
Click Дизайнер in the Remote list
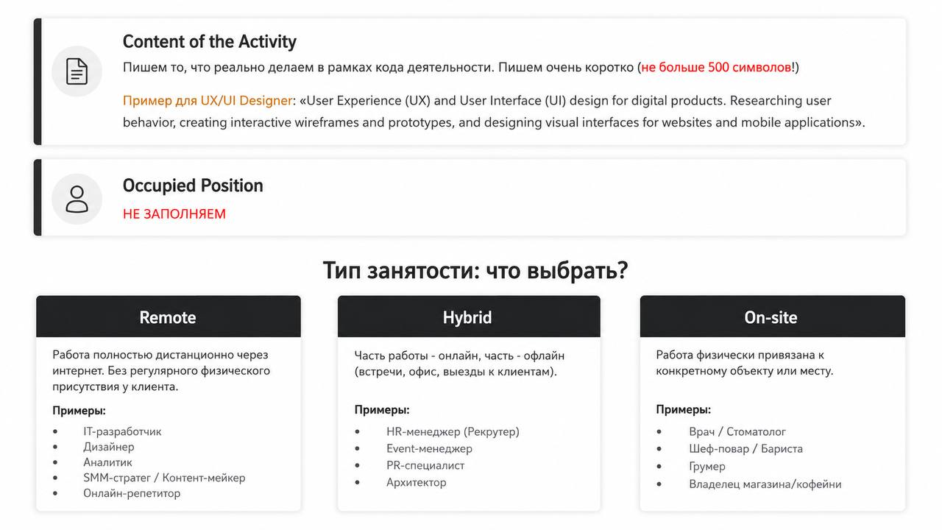pyautogui.click(x=109, y=447)
